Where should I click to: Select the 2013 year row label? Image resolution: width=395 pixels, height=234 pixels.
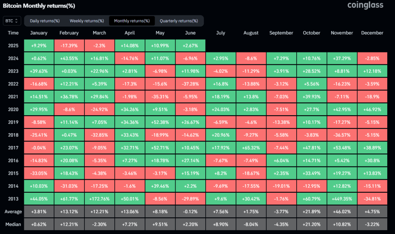tap(13, 199)
